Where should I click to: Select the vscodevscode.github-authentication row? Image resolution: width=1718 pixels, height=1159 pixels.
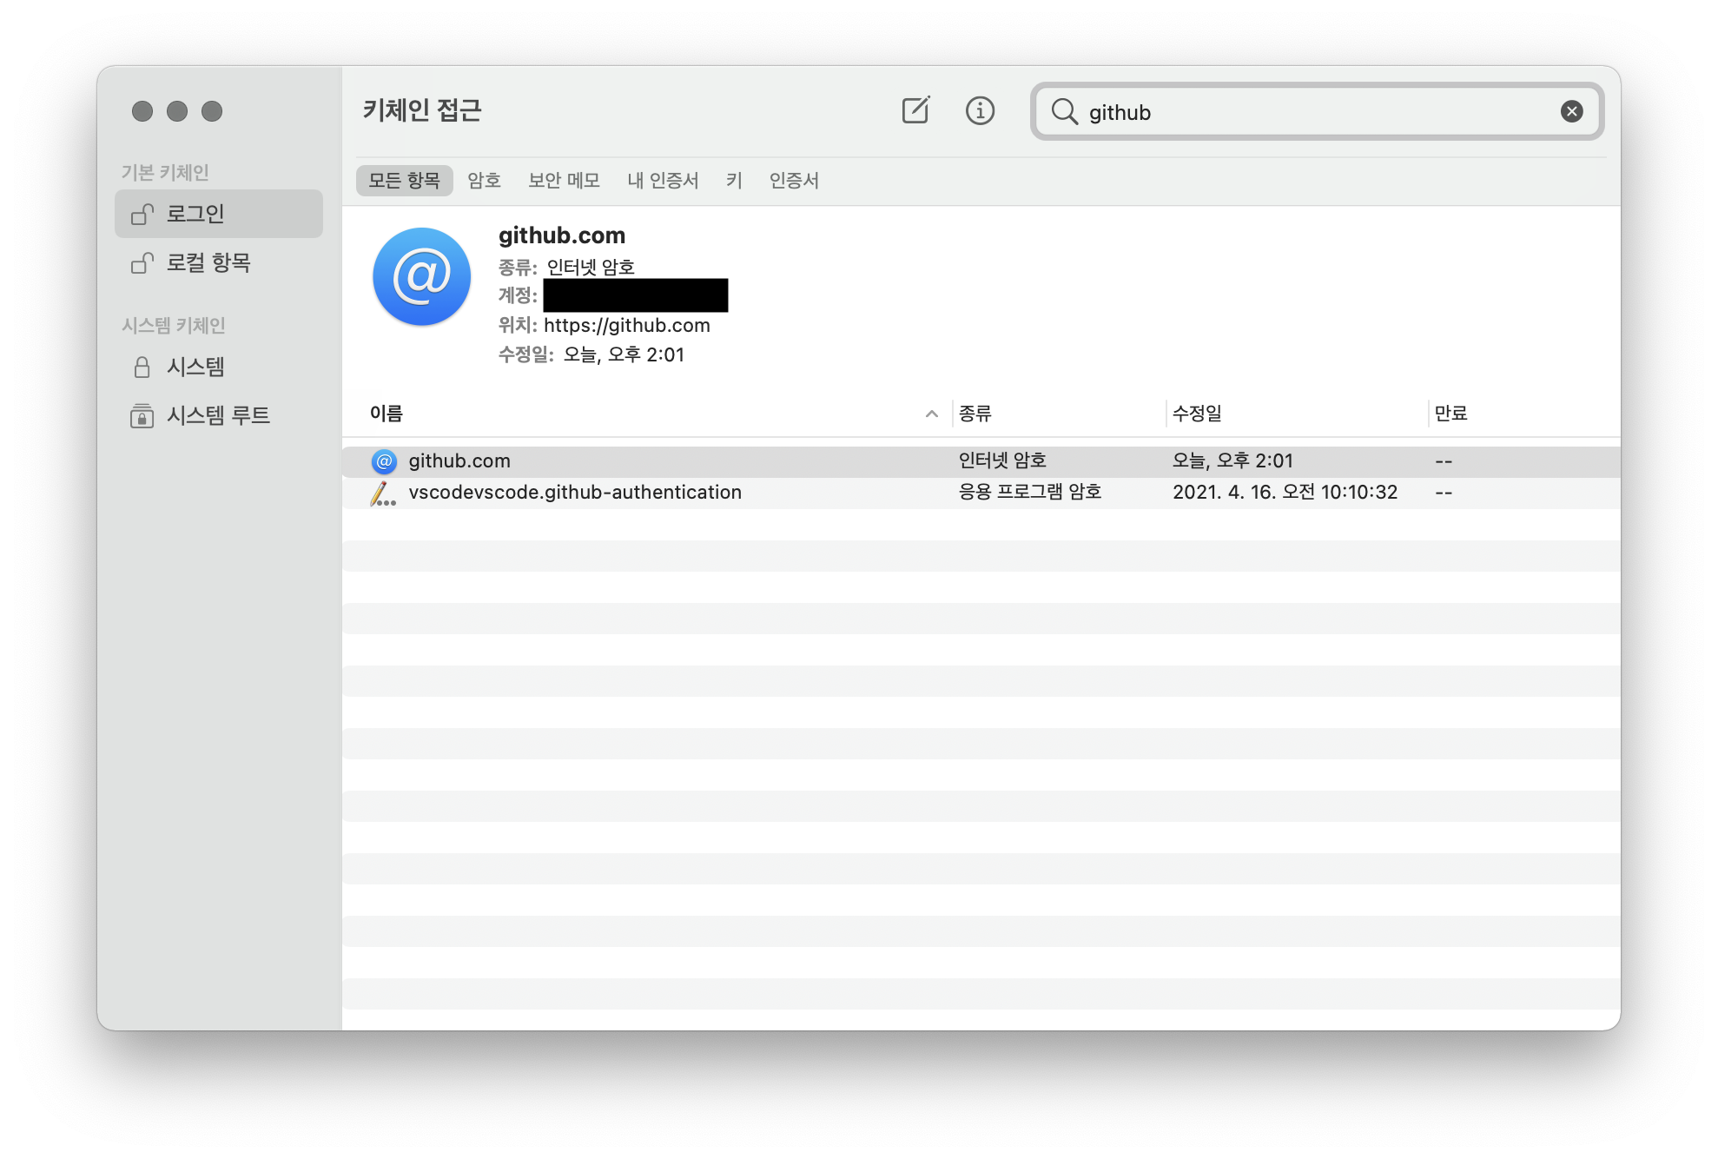(x=575, y=493)
